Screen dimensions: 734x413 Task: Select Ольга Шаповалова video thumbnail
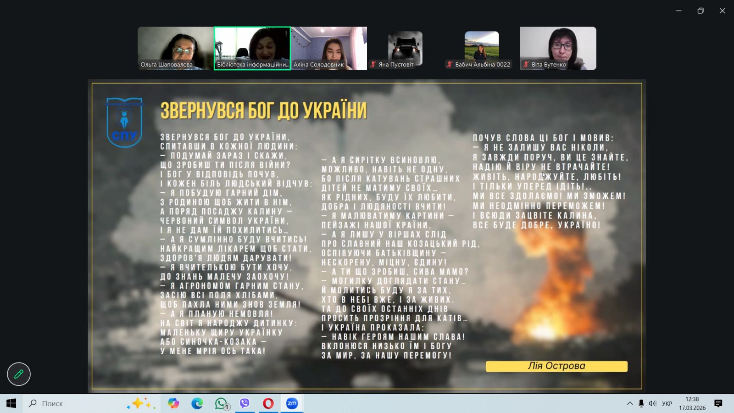[175, 48]
